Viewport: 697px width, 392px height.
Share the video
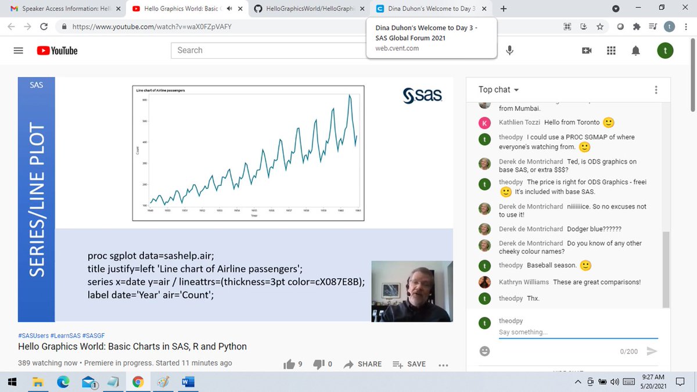(x=362, y=364)
